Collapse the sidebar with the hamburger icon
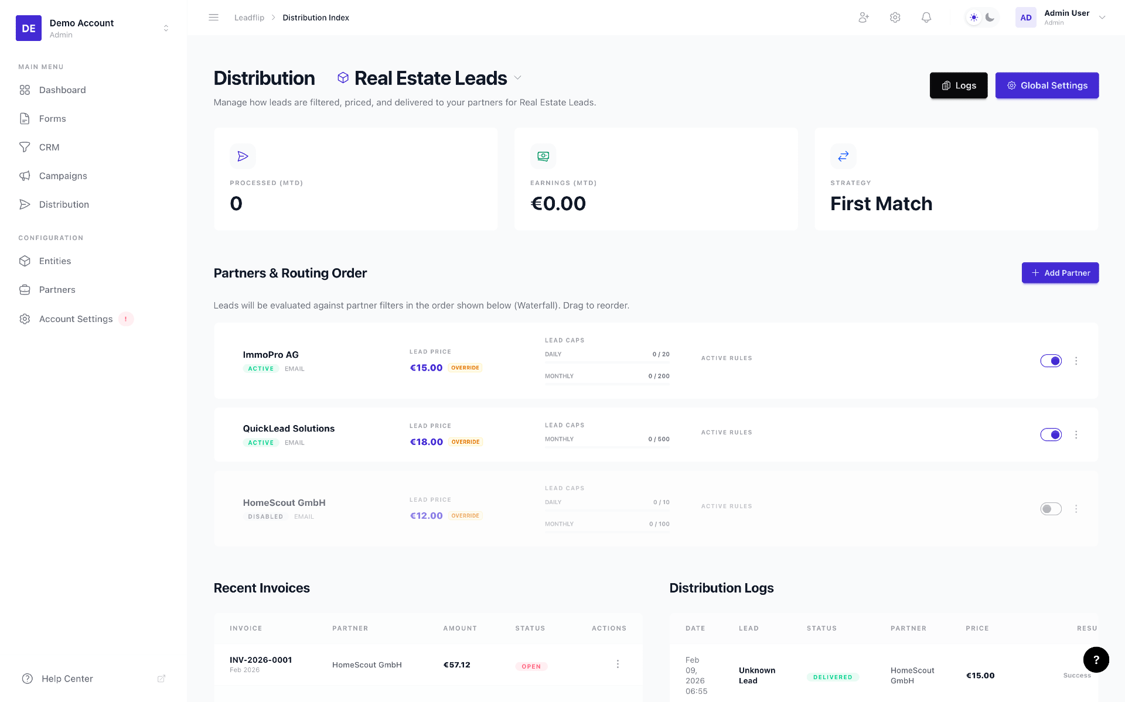The width and height of the screenshot is (1125, 702). pos(213,17)
